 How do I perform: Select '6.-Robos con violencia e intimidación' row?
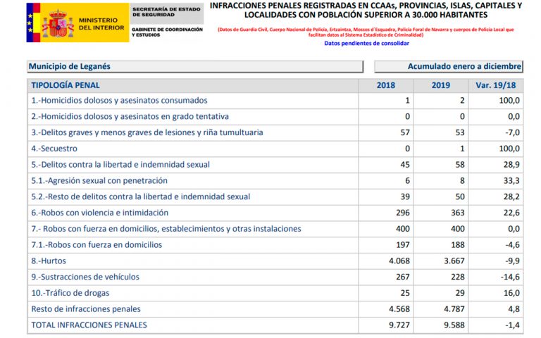click(275, 213)
